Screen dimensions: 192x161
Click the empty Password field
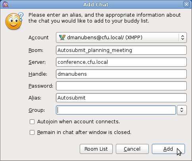pyautogui.click(x=121, y=86)
